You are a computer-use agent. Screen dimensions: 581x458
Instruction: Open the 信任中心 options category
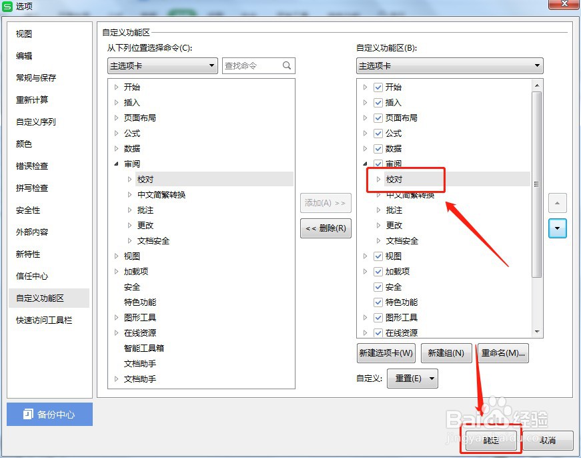coord(32,276)
